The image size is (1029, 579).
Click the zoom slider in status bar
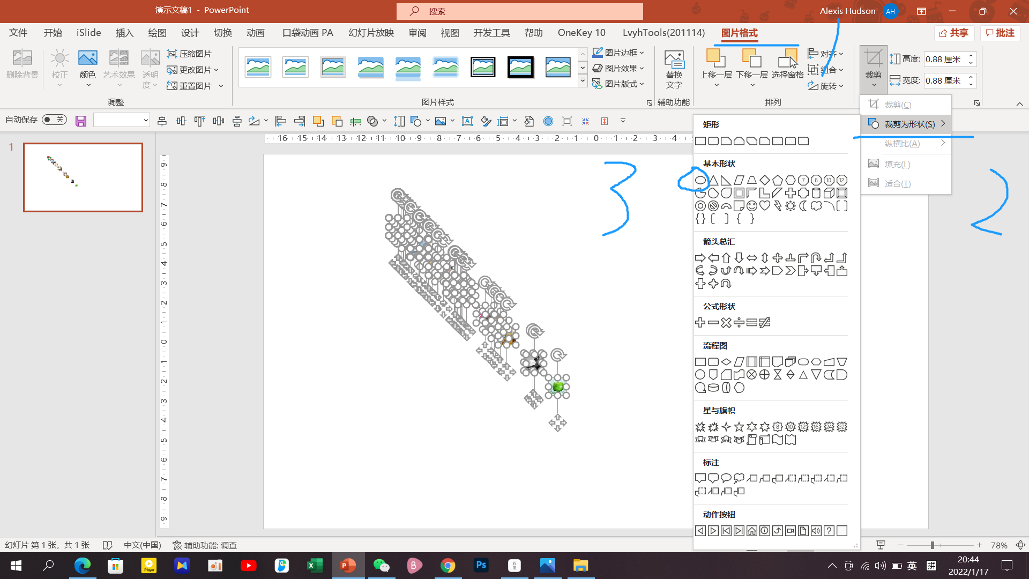(x=933, y=545)
